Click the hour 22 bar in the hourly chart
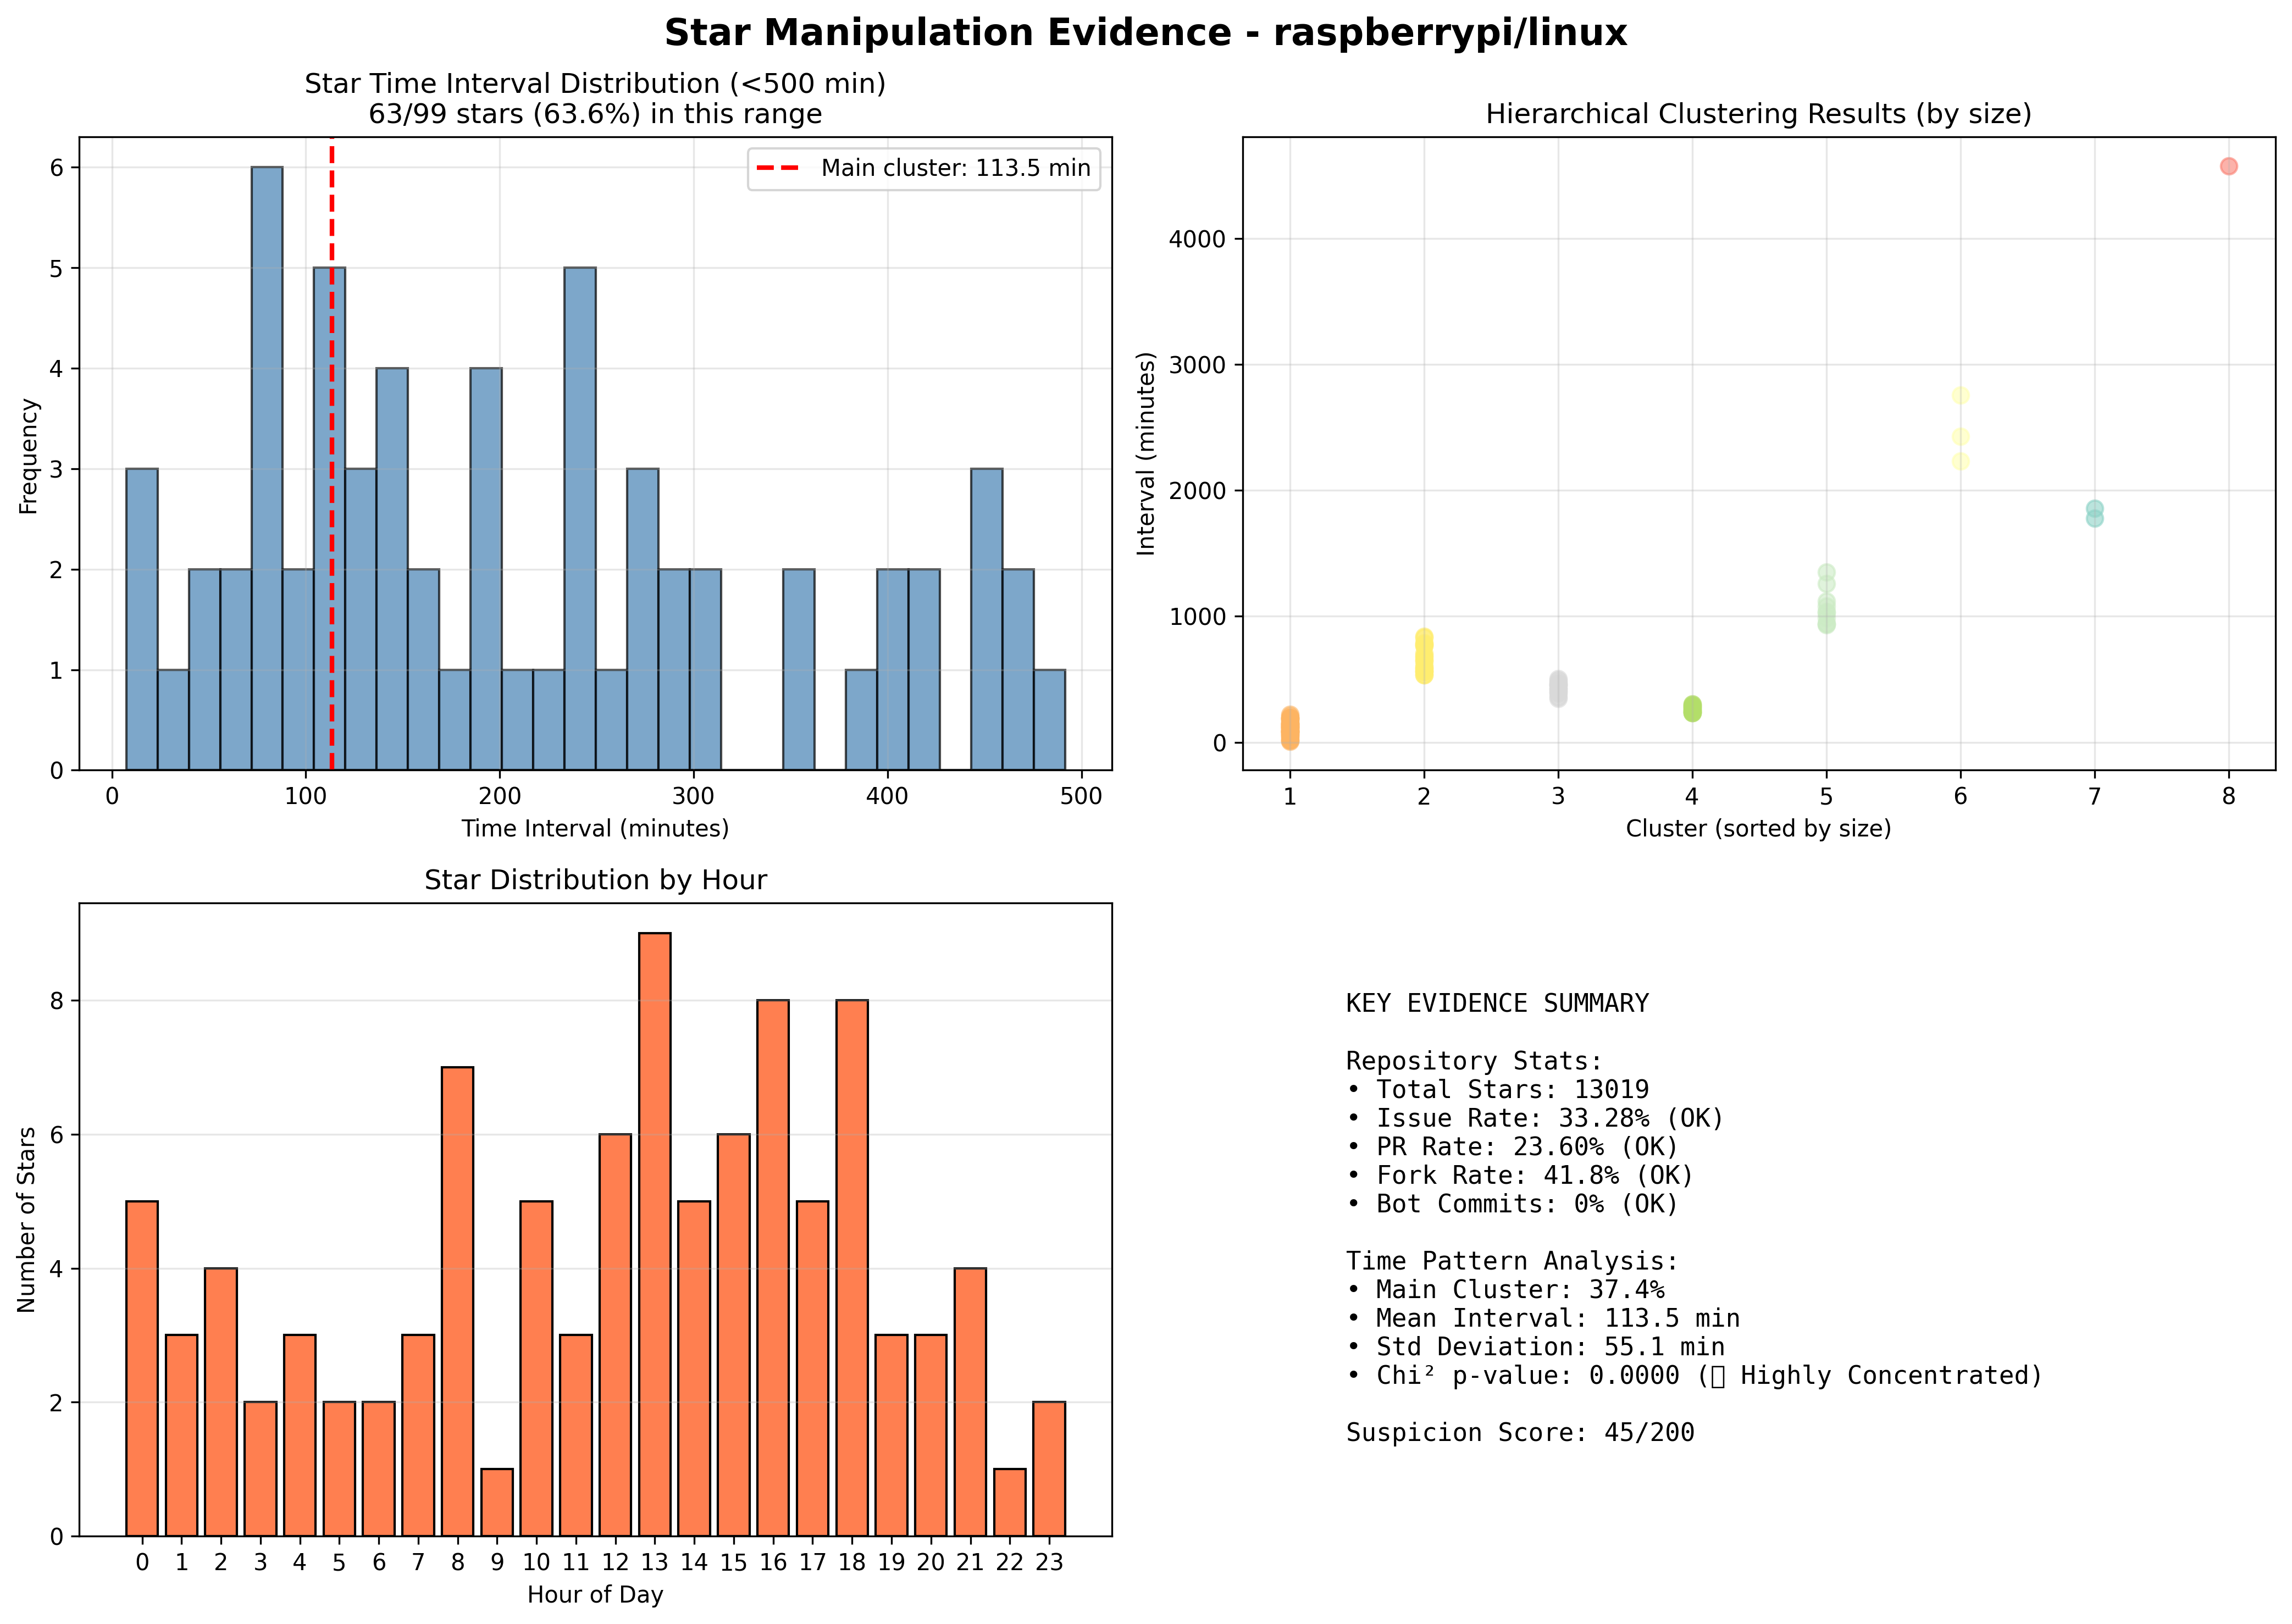 (x=1010, y=1502)
